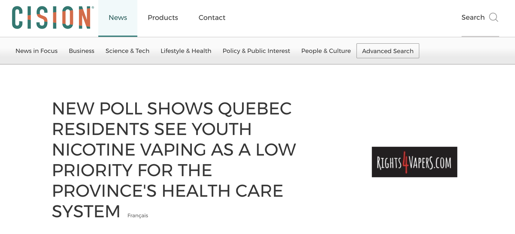Click the Search label text
Screen dimensions: 515x234
tap(473, 18)
